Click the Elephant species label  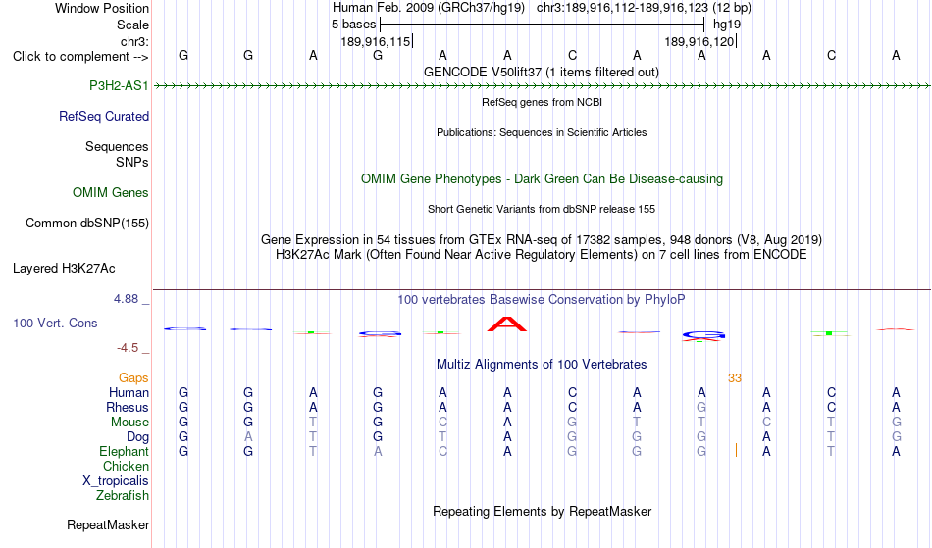(x=125, y=451)
